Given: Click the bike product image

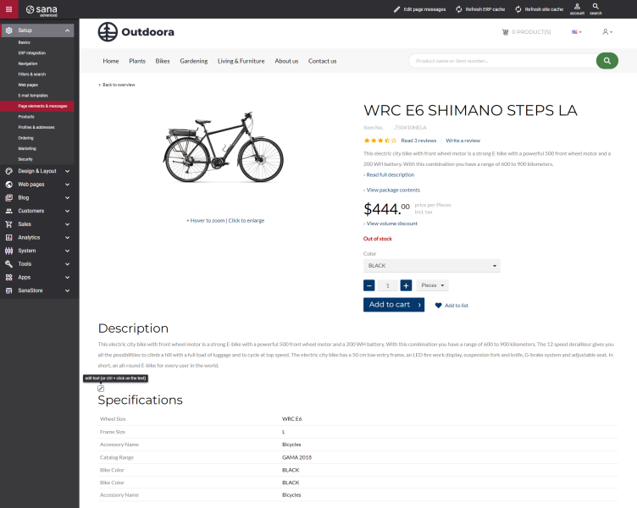Looking at the screenshot, I should pos(223,147).
